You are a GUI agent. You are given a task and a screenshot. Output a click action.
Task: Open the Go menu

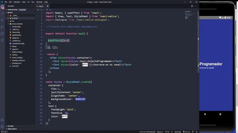[29, 2]
